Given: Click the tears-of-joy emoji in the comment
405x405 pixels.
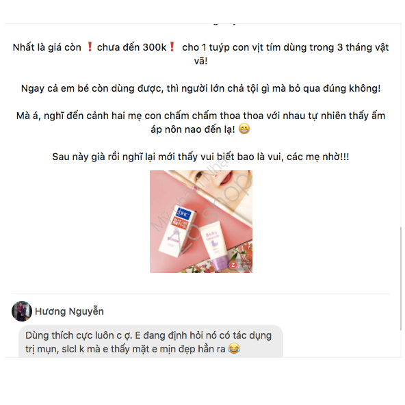Looking at the screenshot, I should [234, 348].
